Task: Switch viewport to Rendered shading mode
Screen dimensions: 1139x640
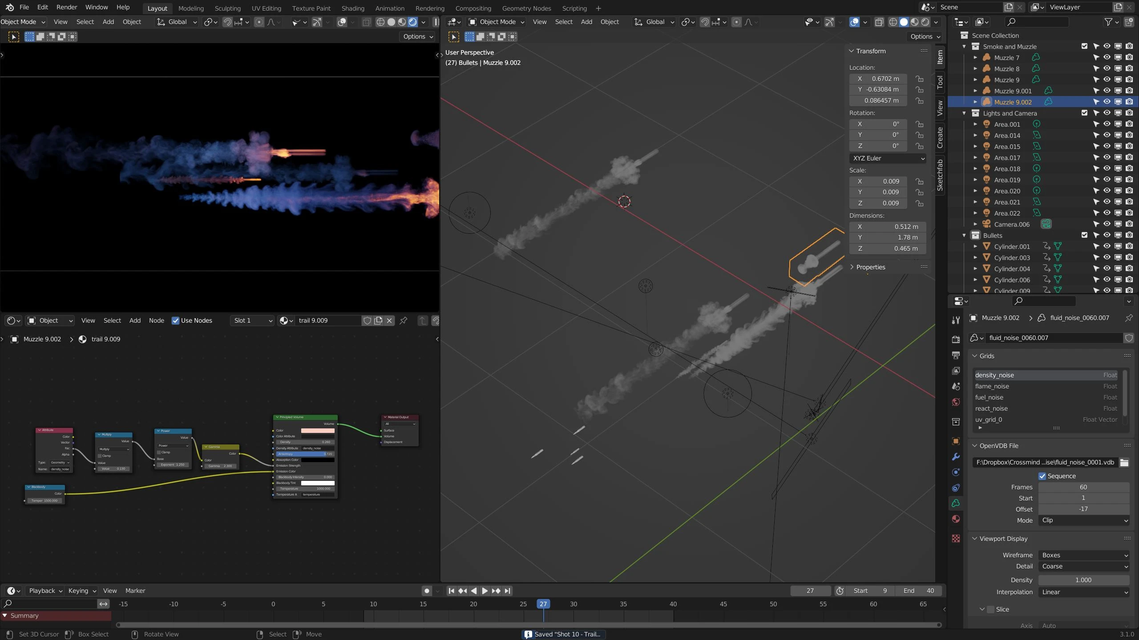Action: coord(925,22)
